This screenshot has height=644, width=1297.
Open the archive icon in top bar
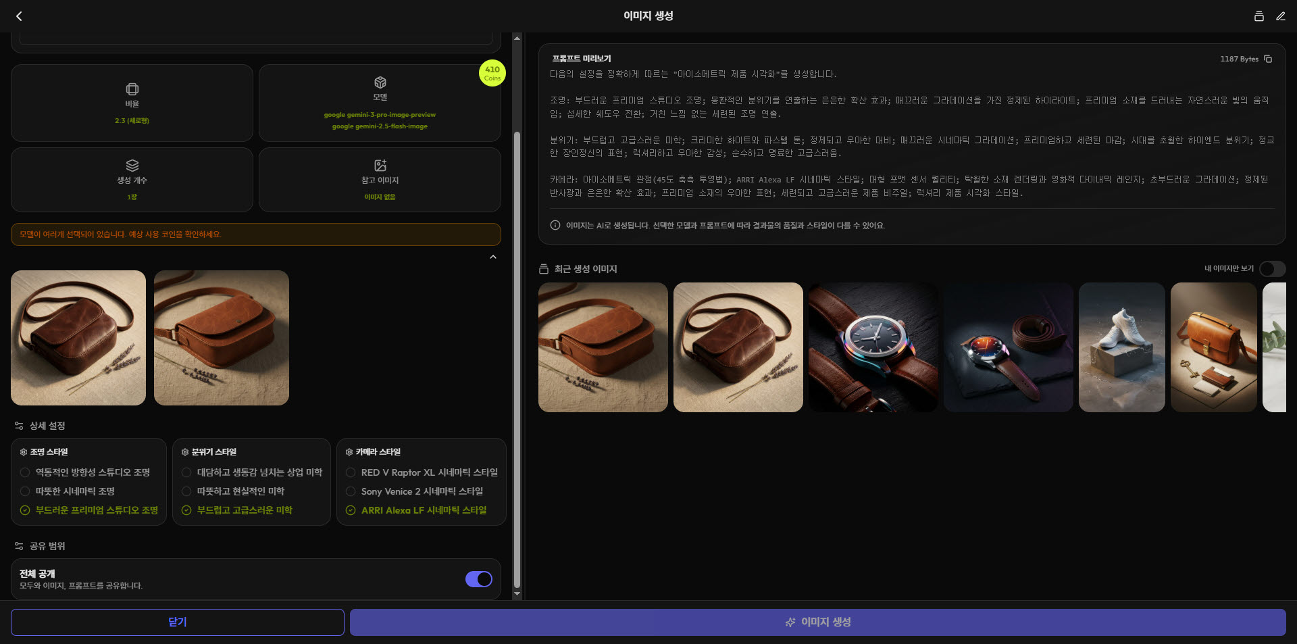click(x=1258, y=16)
